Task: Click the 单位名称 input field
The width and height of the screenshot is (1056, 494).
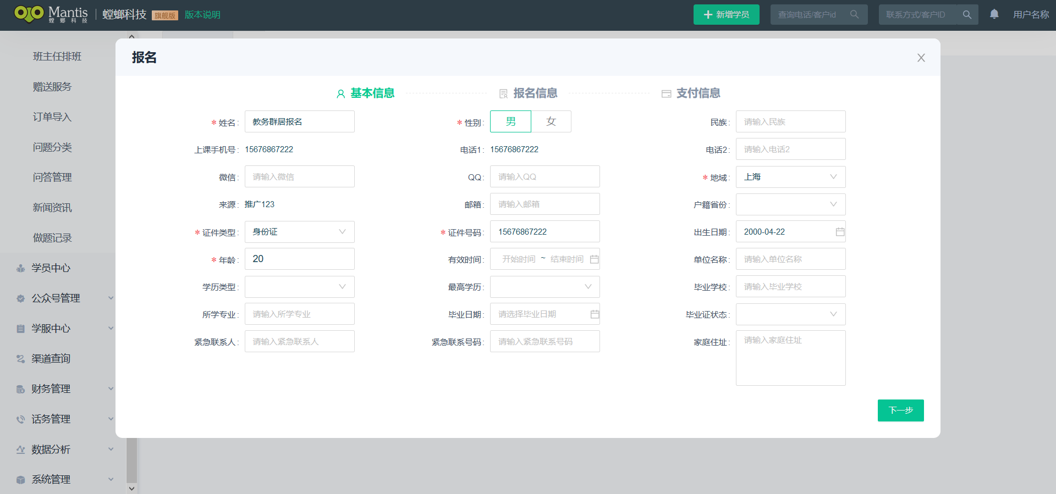Action: (x=790, y=259)
